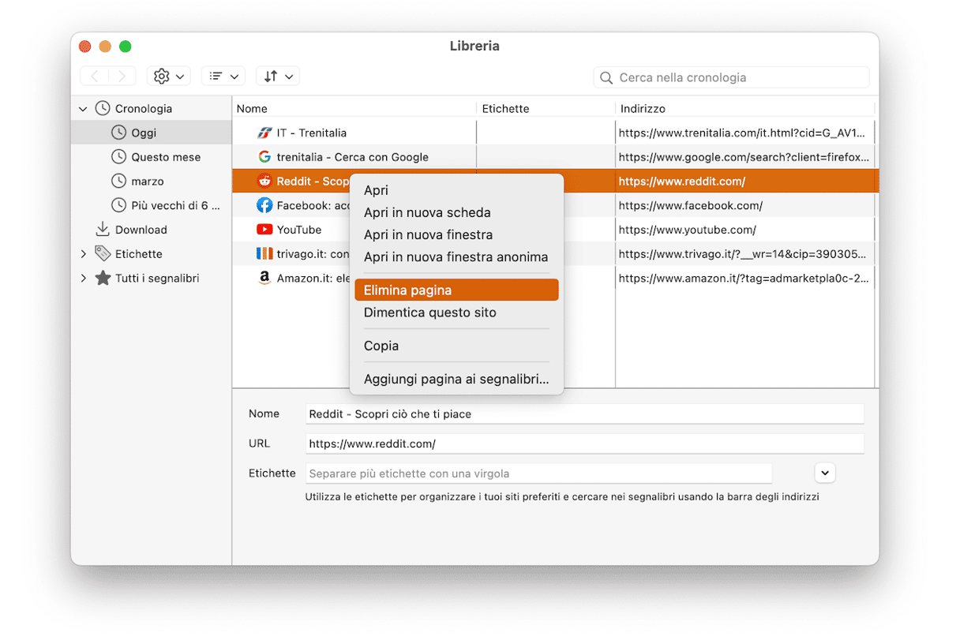Click the Nome field with Reddit title

(584, 414)
